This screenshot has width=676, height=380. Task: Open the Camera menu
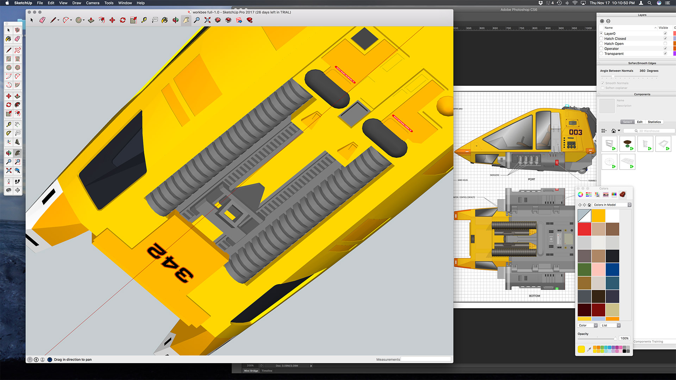click(x=93, y=3)
